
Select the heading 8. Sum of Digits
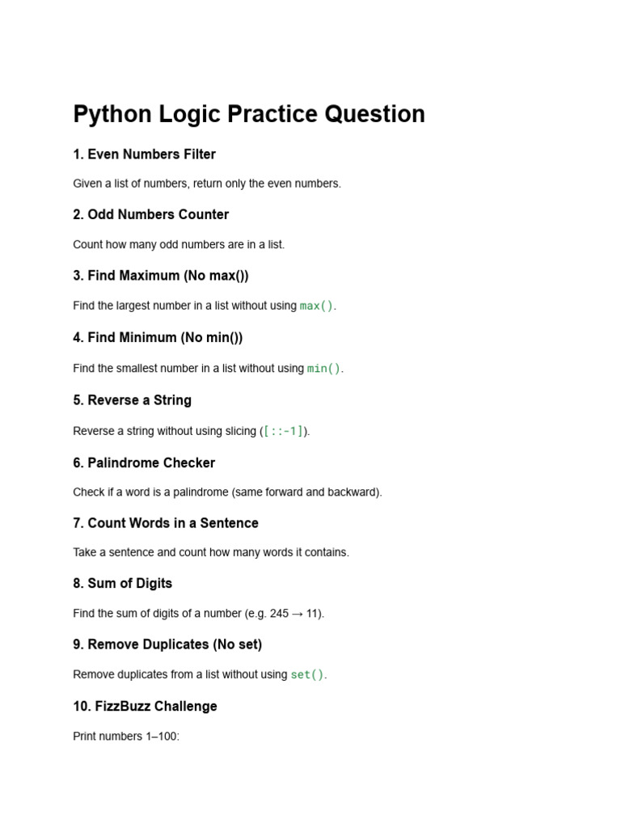tap(123, 584)
